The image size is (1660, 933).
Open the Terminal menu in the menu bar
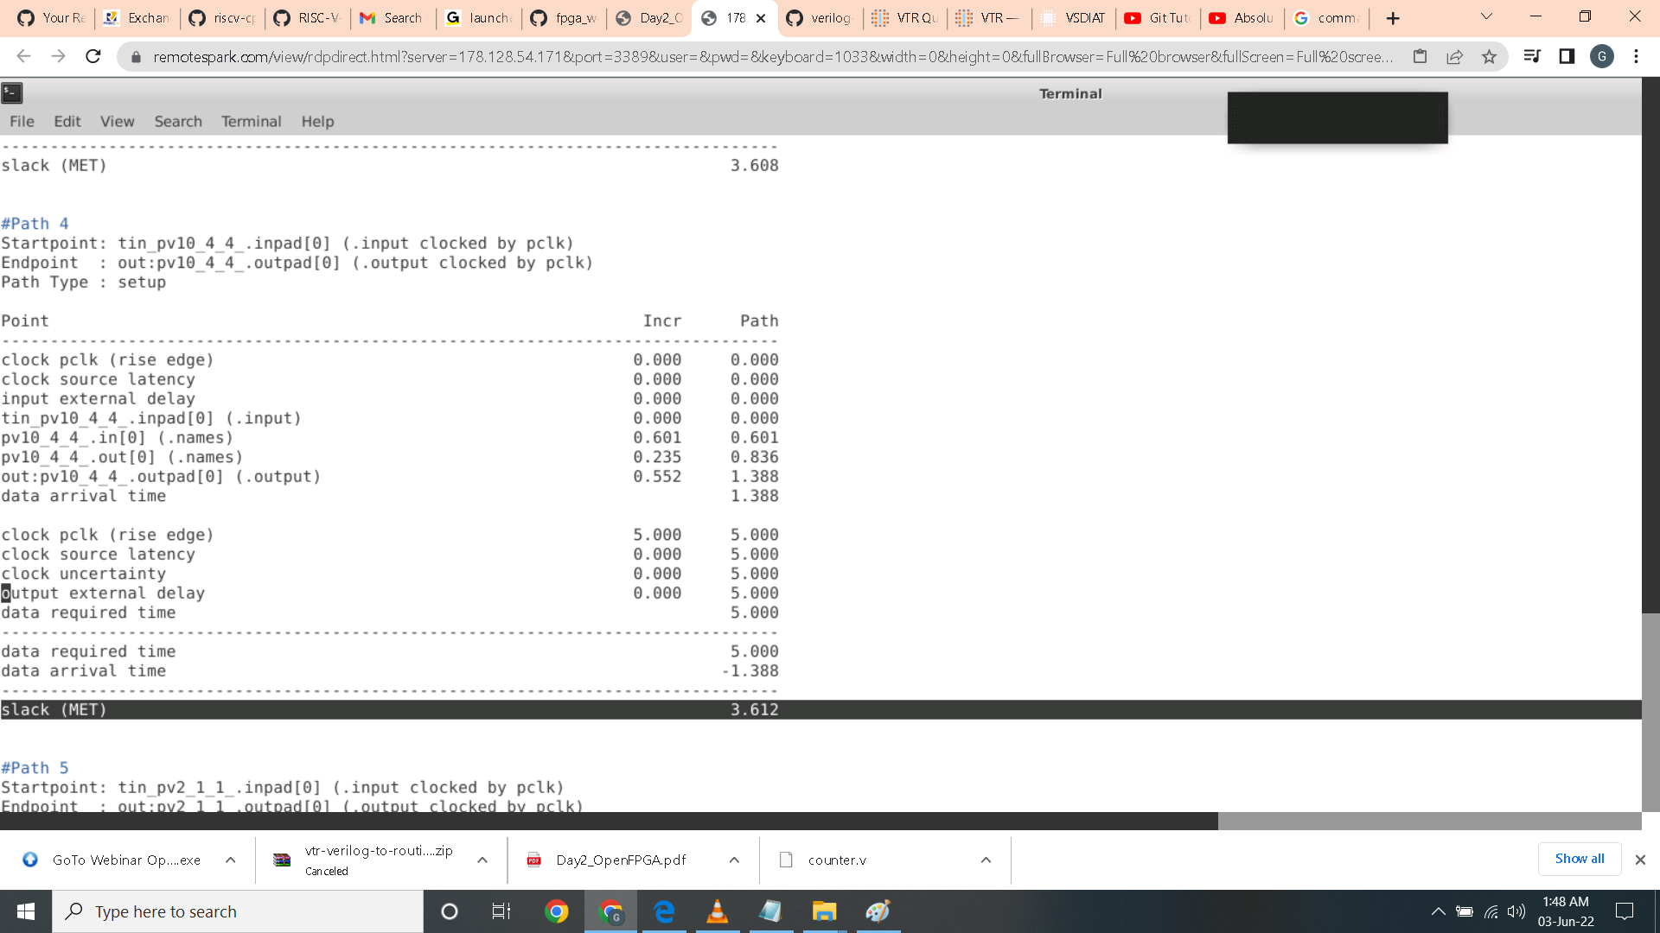251,122
